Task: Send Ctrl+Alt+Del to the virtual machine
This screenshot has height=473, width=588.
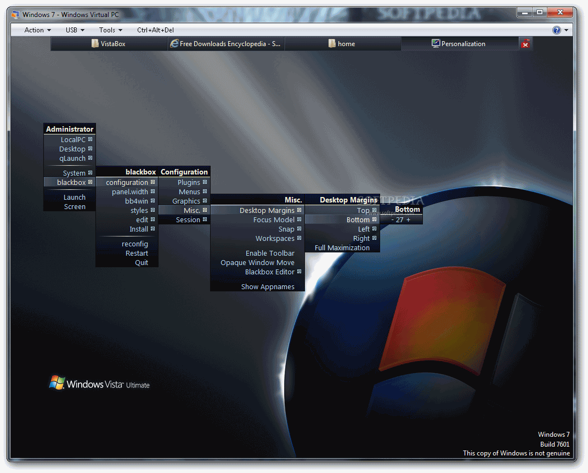Action: click(x=155, y=30)
